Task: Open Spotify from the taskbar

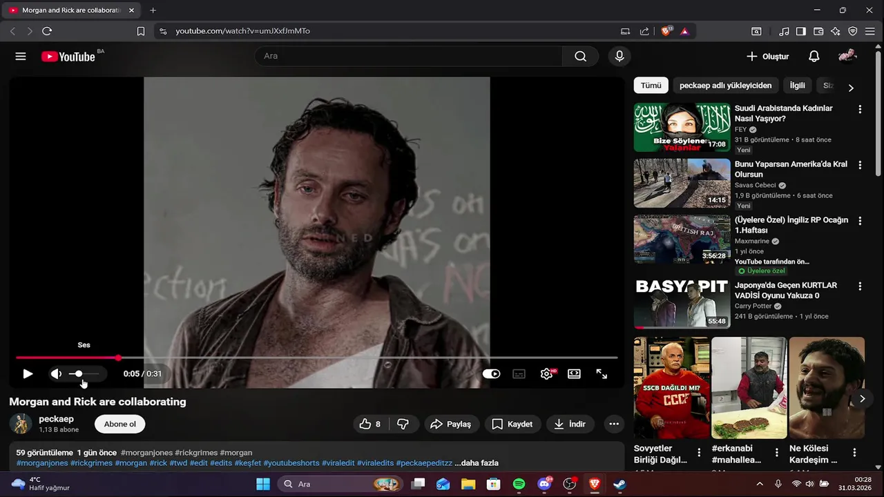Action: pos(519,485)
